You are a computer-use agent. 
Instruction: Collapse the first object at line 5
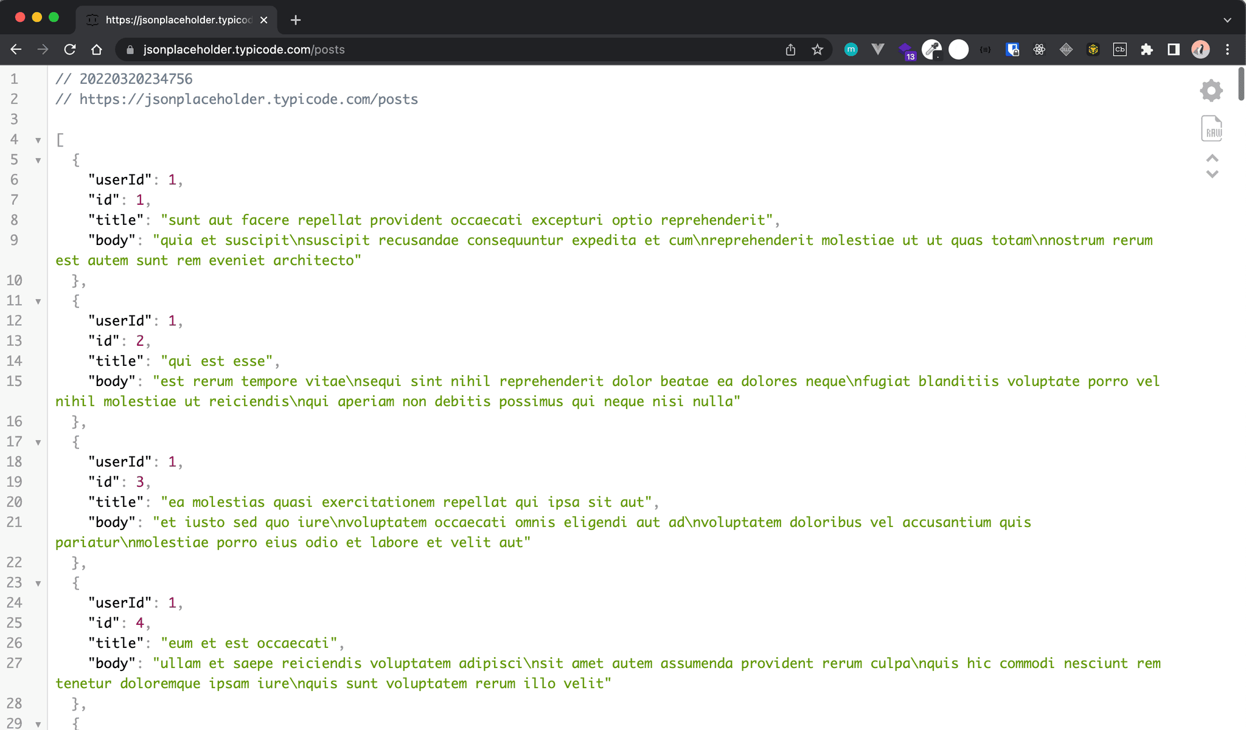click(x=38, y=160)
